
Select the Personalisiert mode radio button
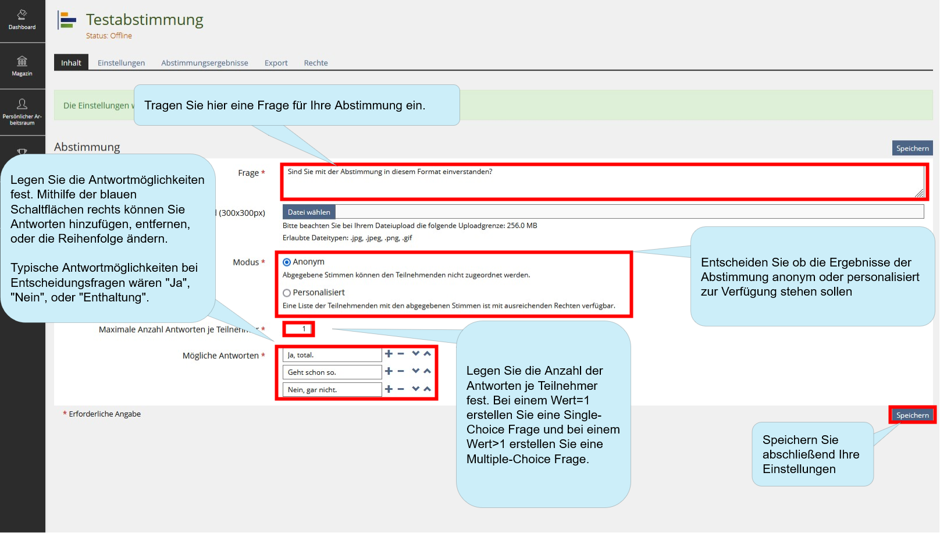pyautogui.click(x=287, y=293)
